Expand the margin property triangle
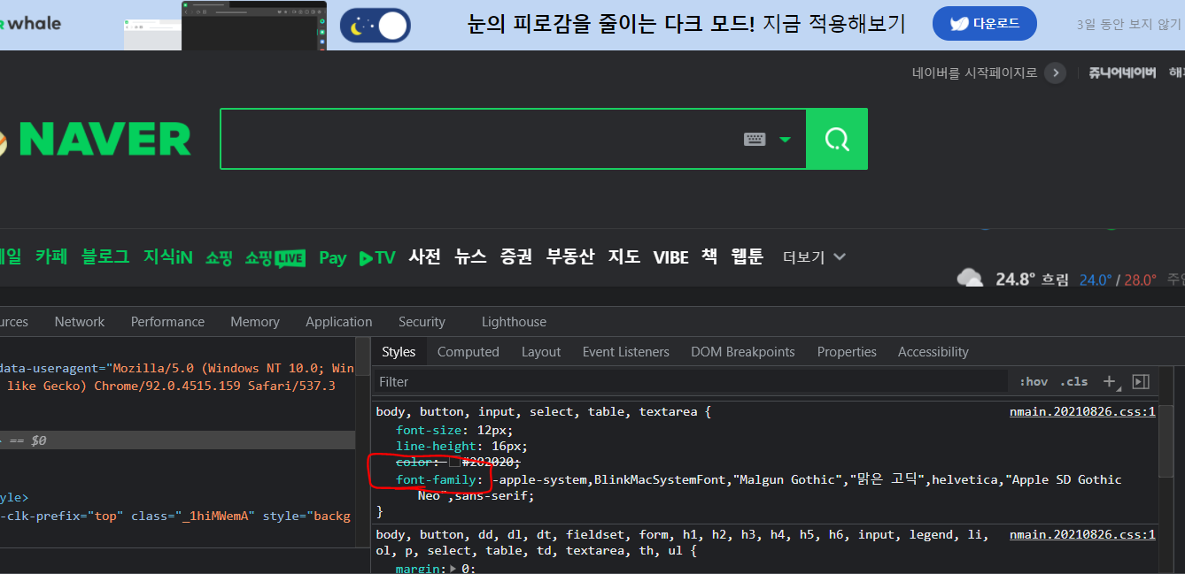Screen dimensions: 1185x574 453,569
